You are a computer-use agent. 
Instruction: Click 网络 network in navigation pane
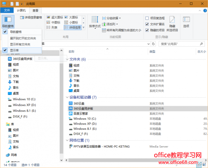(11, 155)
